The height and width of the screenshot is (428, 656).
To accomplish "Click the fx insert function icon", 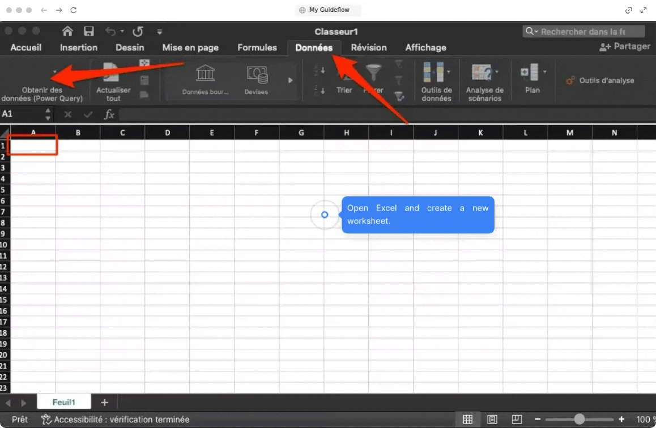I will click(109, 114).
